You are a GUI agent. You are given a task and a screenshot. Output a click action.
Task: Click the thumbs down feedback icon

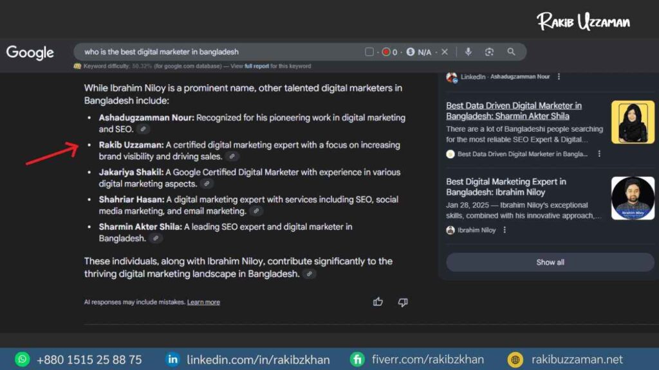click(403, 302)
